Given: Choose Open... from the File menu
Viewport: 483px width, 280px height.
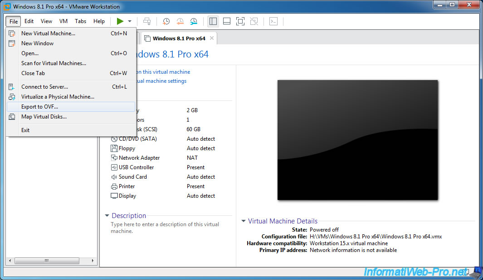Looking at the screenshot, I should point(71,53).
